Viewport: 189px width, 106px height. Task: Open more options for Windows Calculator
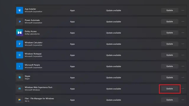183,44
